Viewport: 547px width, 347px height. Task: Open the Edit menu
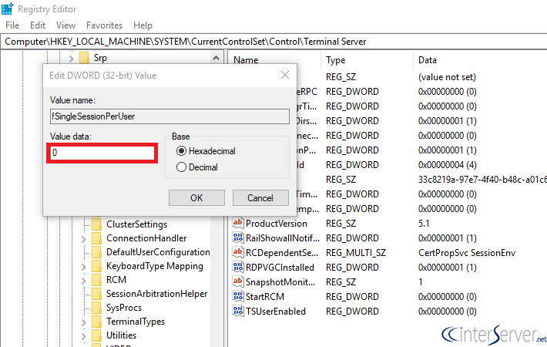pos(38,25)
